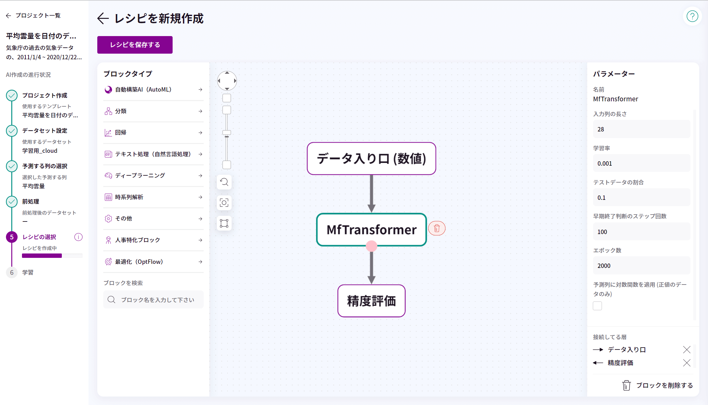
Task: Select the 精度評価 block on canvas
Action: pyautogui.click(x=371, y=301)
